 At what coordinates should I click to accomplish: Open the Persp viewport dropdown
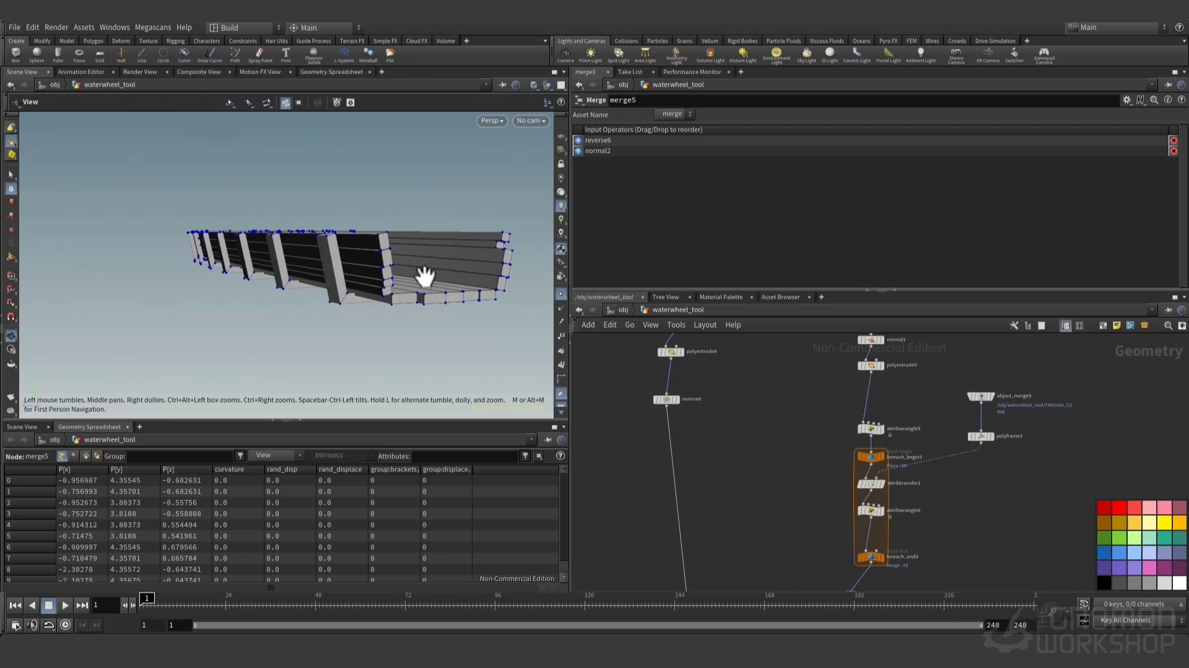point(492,121)
